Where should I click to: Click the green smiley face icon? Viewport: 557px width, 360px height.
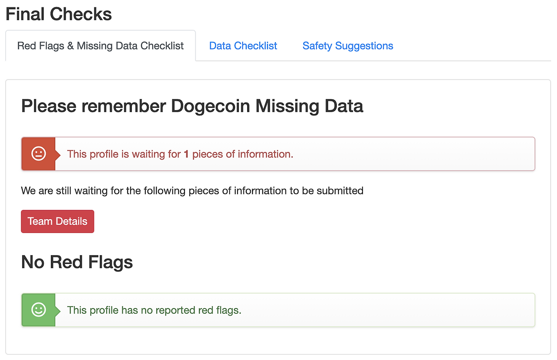38,310
